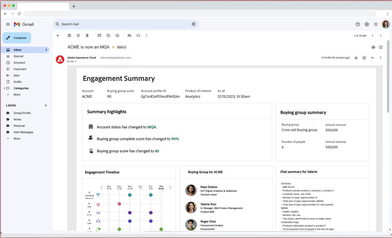The width and height of the screenshot is (392, 238).
Task: Click Raya Delano's profile photo
Action: point(191,190)
